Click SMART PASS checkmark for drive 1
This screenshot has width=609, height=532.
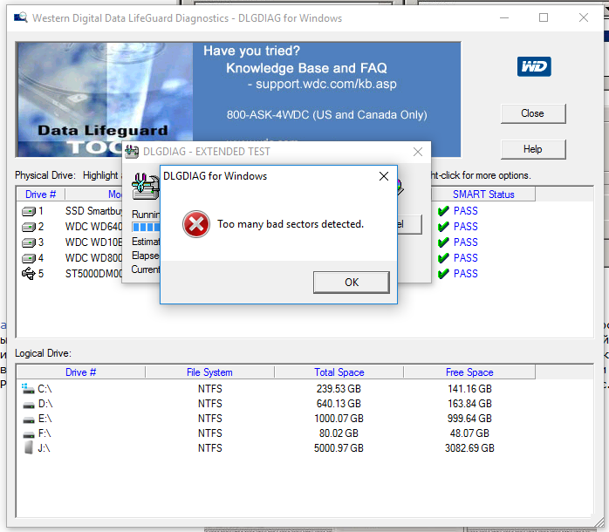tap(443, 211)
